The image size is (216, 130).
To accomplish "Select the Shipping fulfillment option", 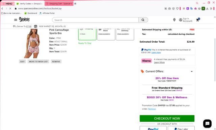I will point(87,34).
